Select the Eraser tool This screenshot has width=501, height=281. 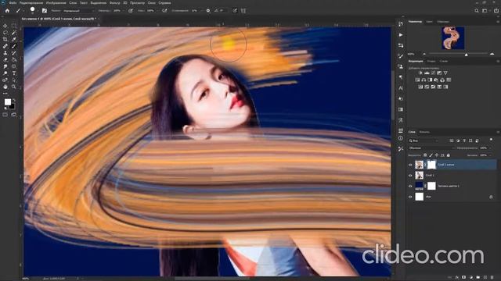click(x=5, y=59)
